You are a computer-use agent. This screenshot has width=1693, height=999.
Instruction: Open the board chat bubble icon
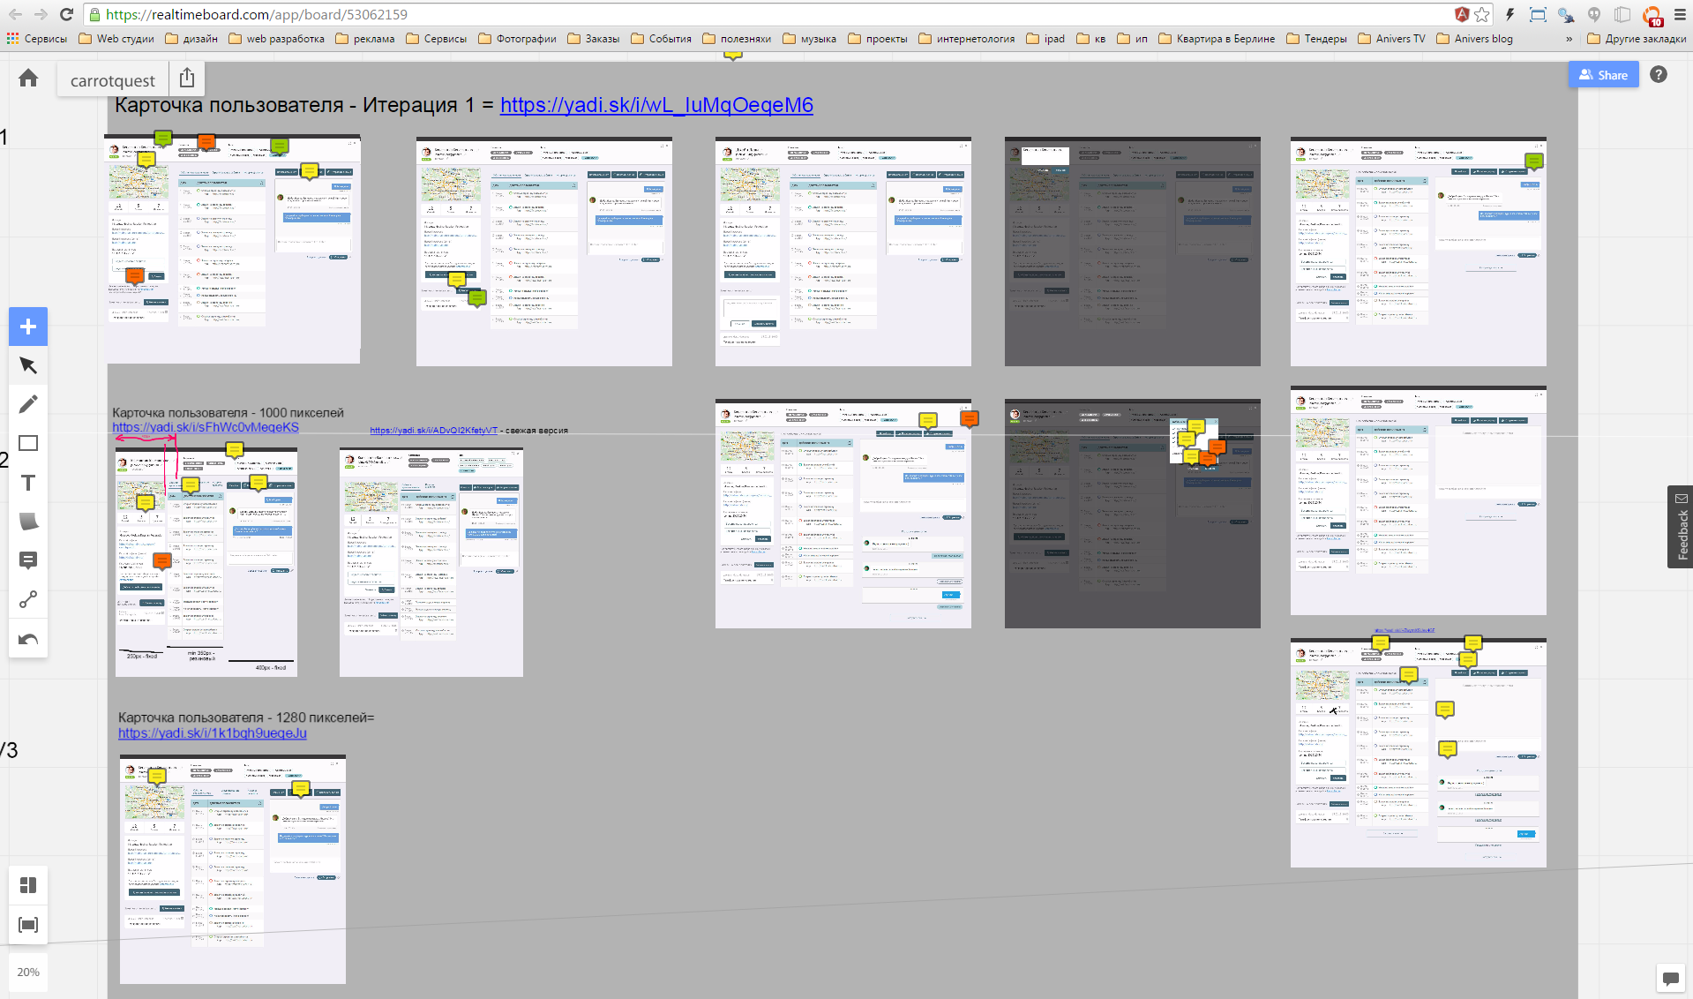[1670, 978]
